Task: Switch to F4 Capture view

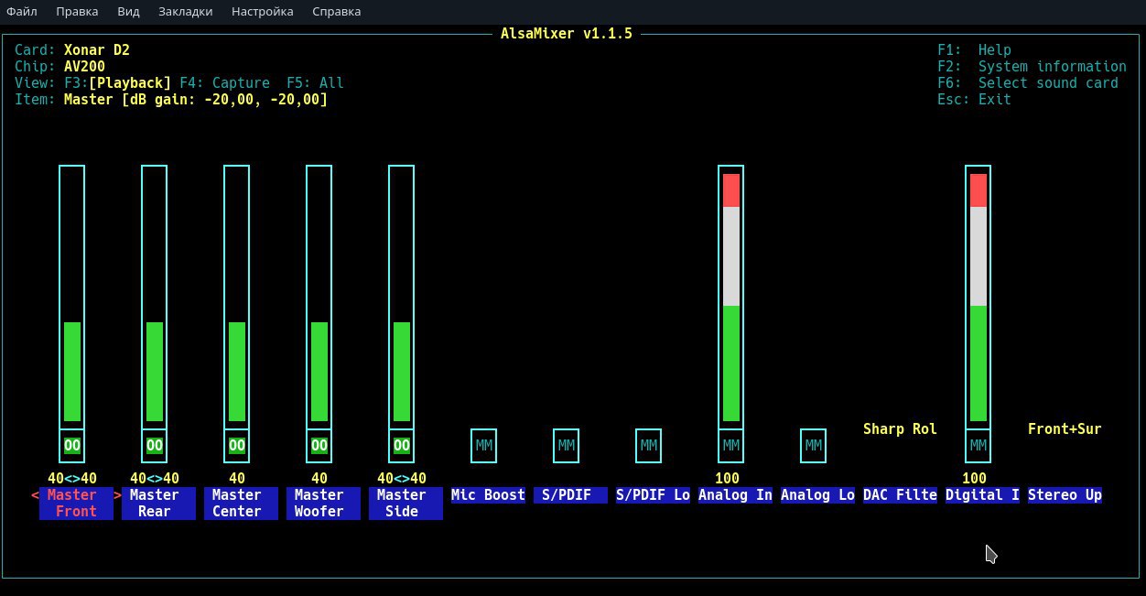Action: click(224, 83)
